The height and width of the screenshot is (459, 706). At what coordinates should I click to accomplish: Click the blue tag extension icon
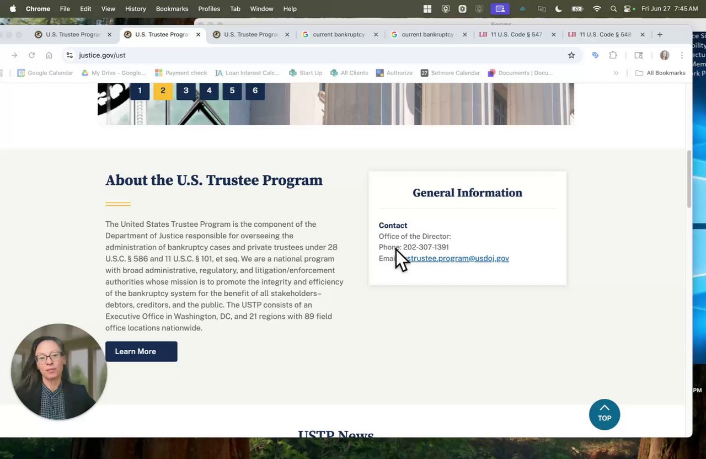pyautogui.click(x=595, y=55)
